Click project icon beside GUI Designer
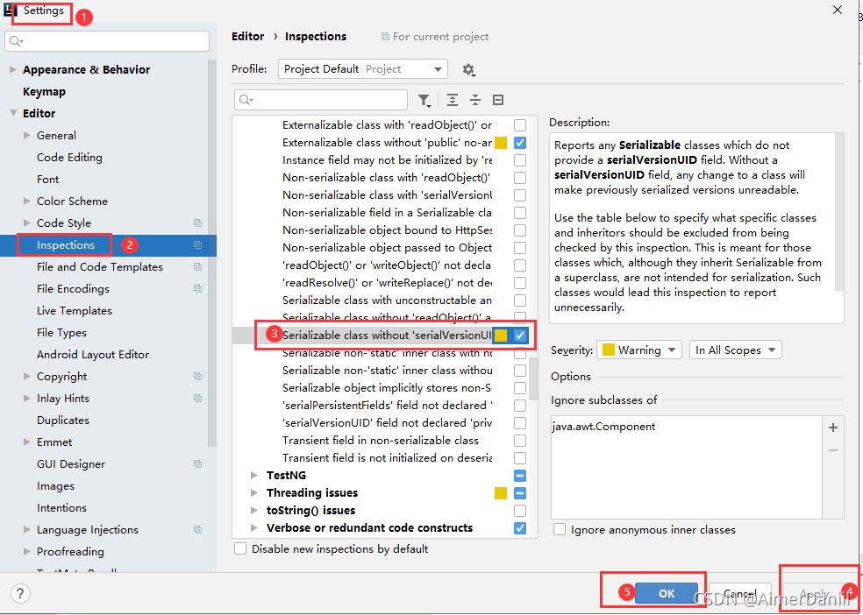 197,463
